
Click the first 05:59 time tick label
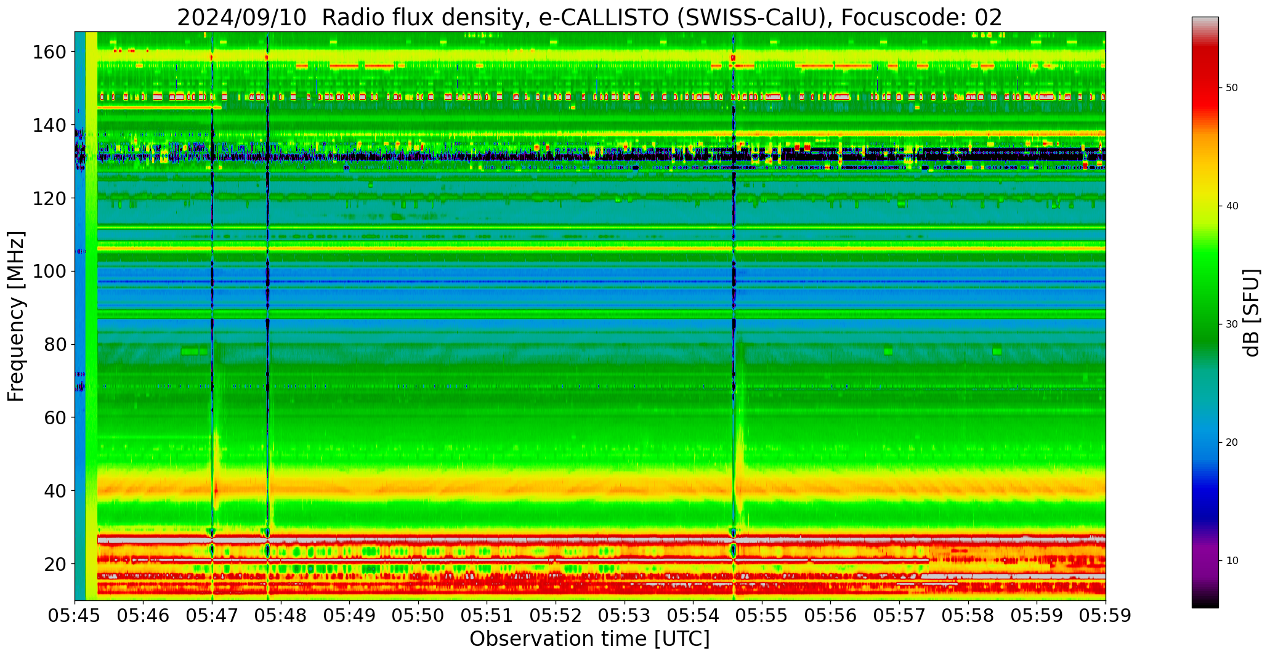(1037, 615)
